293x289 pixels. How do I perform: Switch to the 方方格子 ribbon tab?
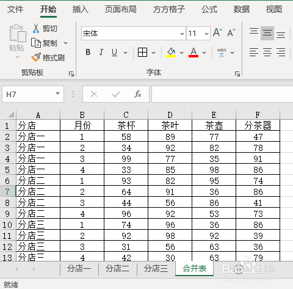tap(169, 9)
